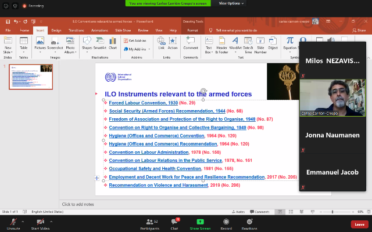Expand My Add-ins dropdown
The width and height of the screenshot is (372, 232).
149,49
